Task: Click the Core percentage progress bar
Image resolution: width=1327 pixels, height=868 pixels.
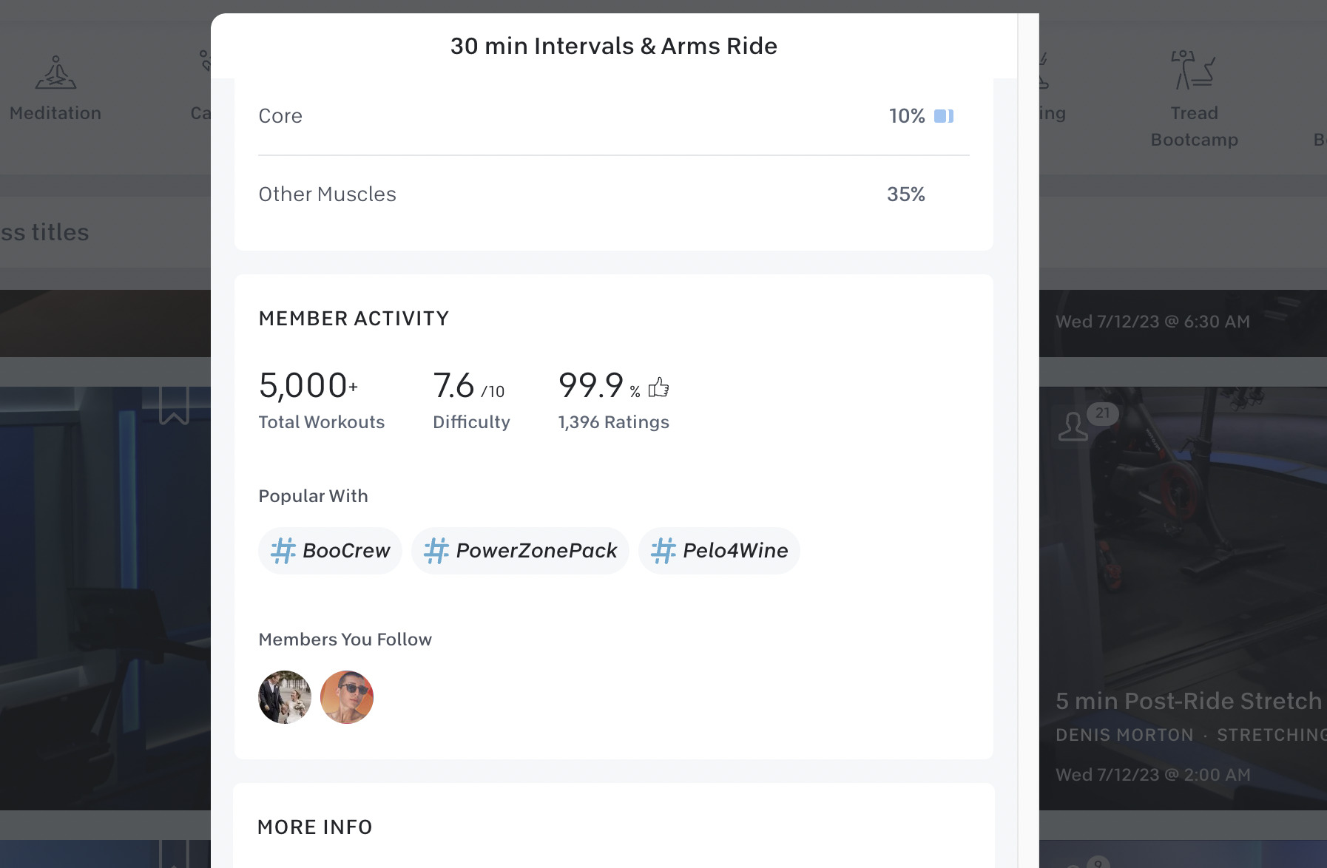Action: [x=944, y=116]
